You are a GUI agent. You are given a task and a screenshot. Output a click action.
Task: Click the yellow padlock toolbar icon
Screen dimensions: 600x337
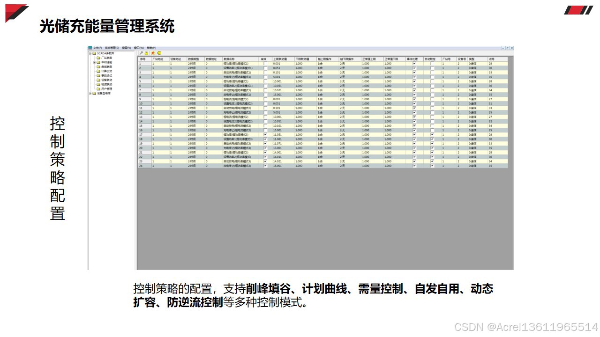coord(146,53)
